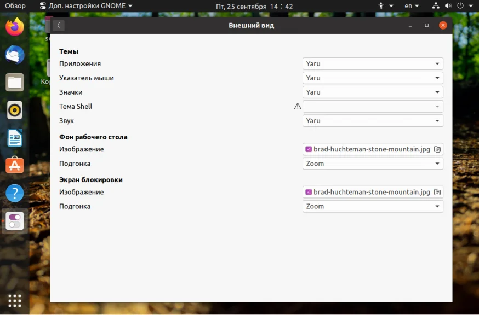Click the Приложения label
The height and width of the screenshot is (315, 479).
(80, 64)
